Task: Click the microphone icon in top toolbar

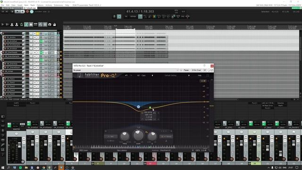Action: click(x=114, y=17)
